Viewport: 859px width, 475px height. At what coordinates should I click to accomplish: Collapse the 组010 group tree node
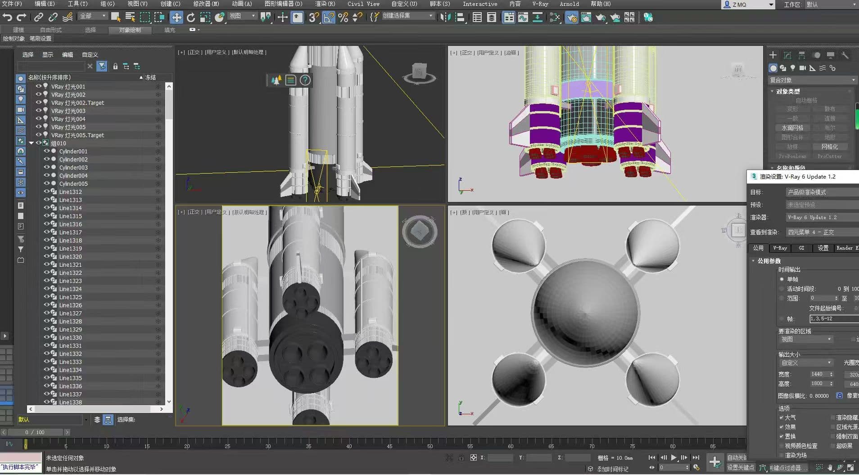pos(32,143)
